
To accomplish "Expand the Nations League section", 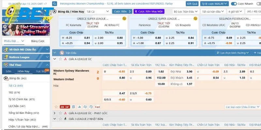I will coord(47,57).
